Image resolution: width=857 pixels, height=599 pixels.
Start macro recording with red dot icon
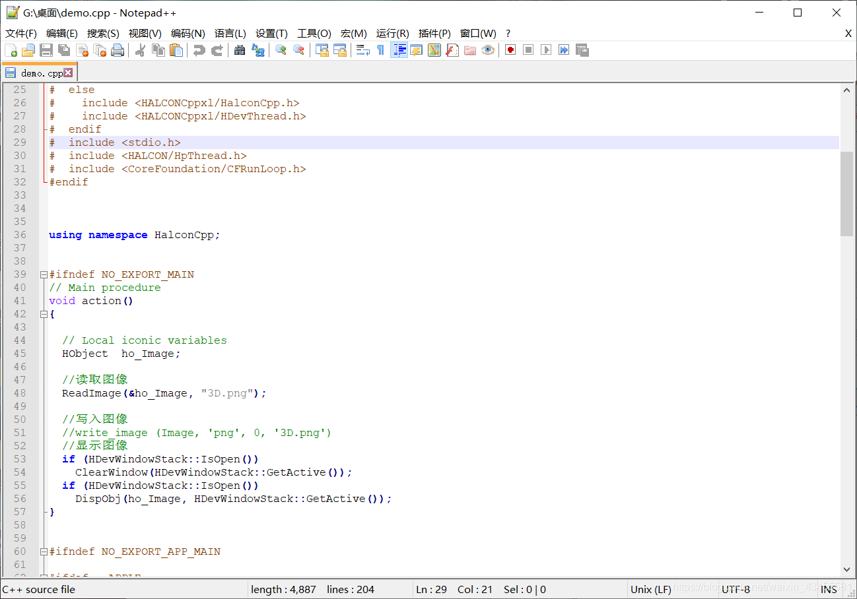510,50
